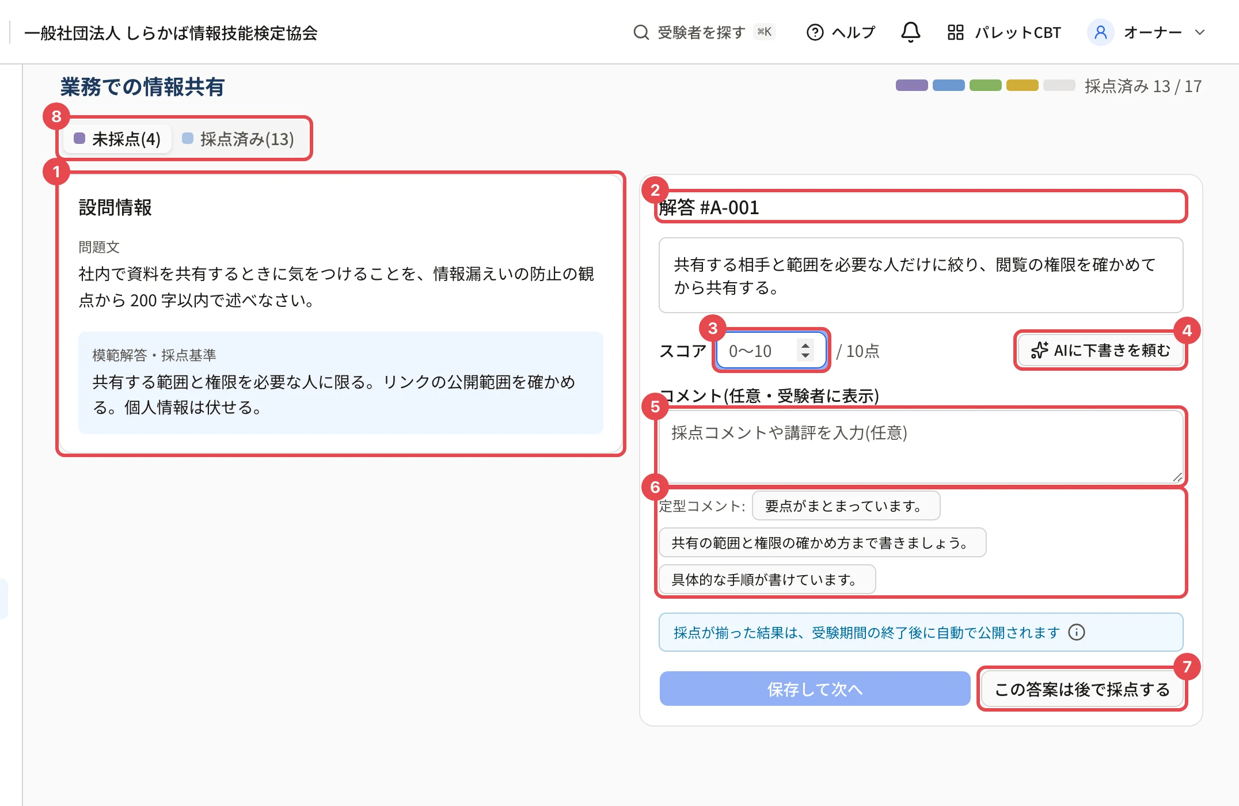1239x806 pixels.
Task: Click この答案は後で採点する button
Action: [1082, 689]
